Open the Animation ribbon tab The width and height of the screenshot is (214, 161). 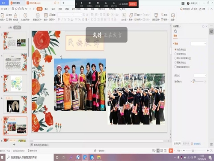(67, 9)
